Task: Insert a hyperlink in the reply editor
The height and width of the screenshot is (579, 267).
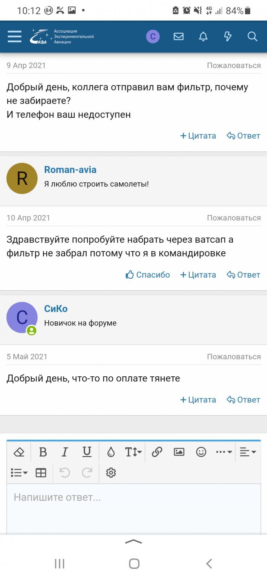Action: (x=156, y=452)
